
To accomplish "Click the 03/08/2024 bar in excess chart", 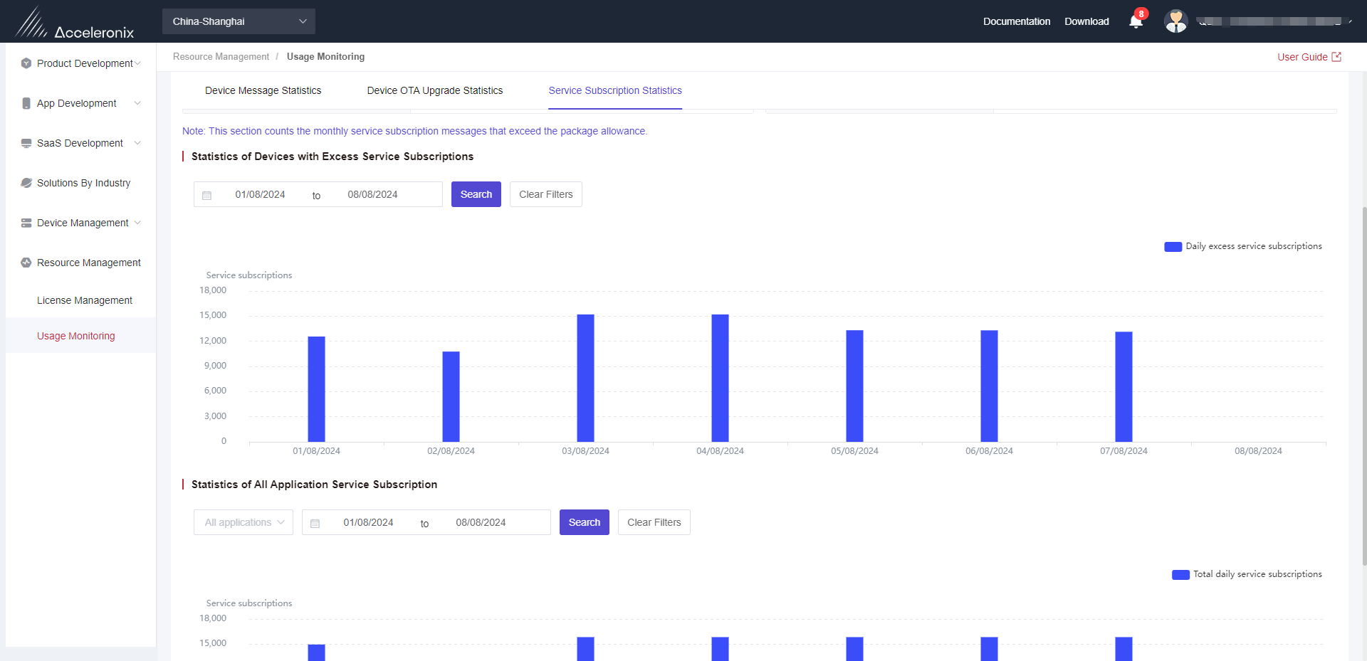I will (585, 378).
